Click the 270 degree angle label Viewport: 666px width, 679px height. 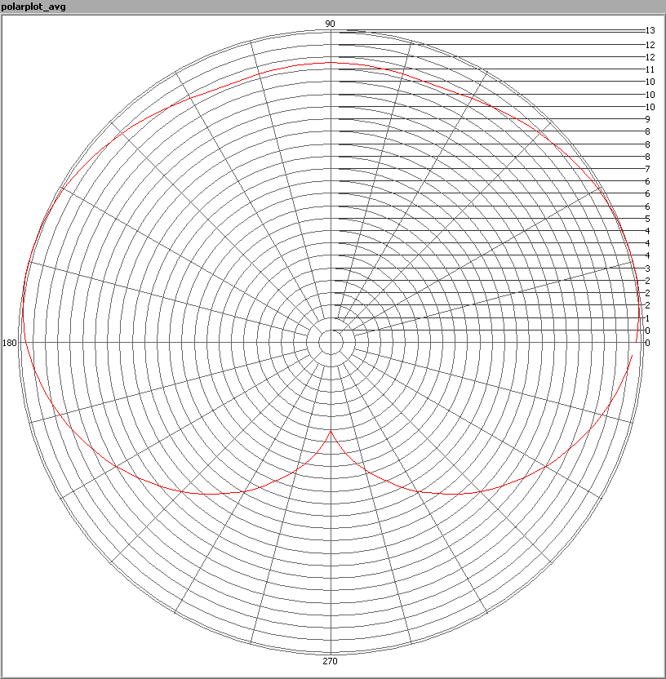(x=330, y=661)
